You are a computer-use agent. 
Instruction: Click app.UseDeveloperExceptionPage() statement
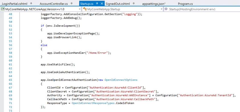73,34
